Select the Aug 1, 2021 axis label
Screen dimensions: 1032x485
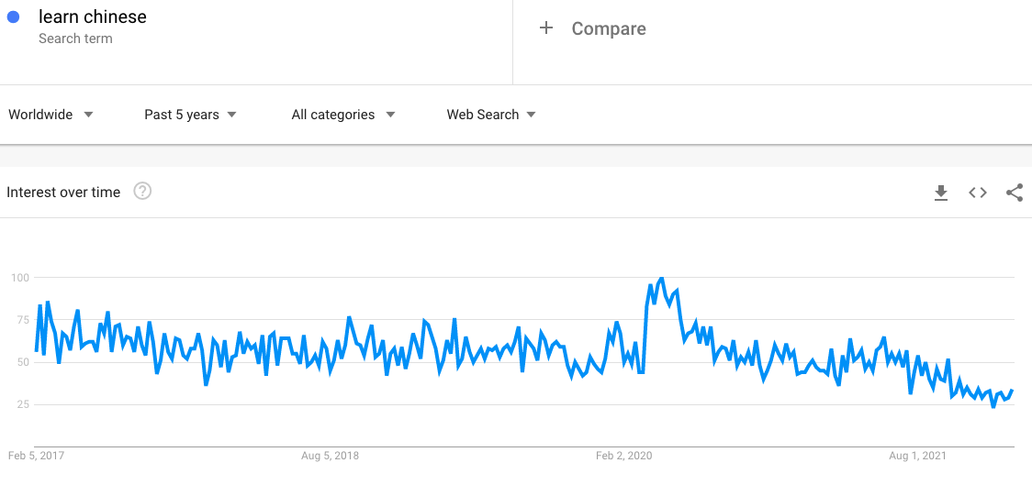917,456
